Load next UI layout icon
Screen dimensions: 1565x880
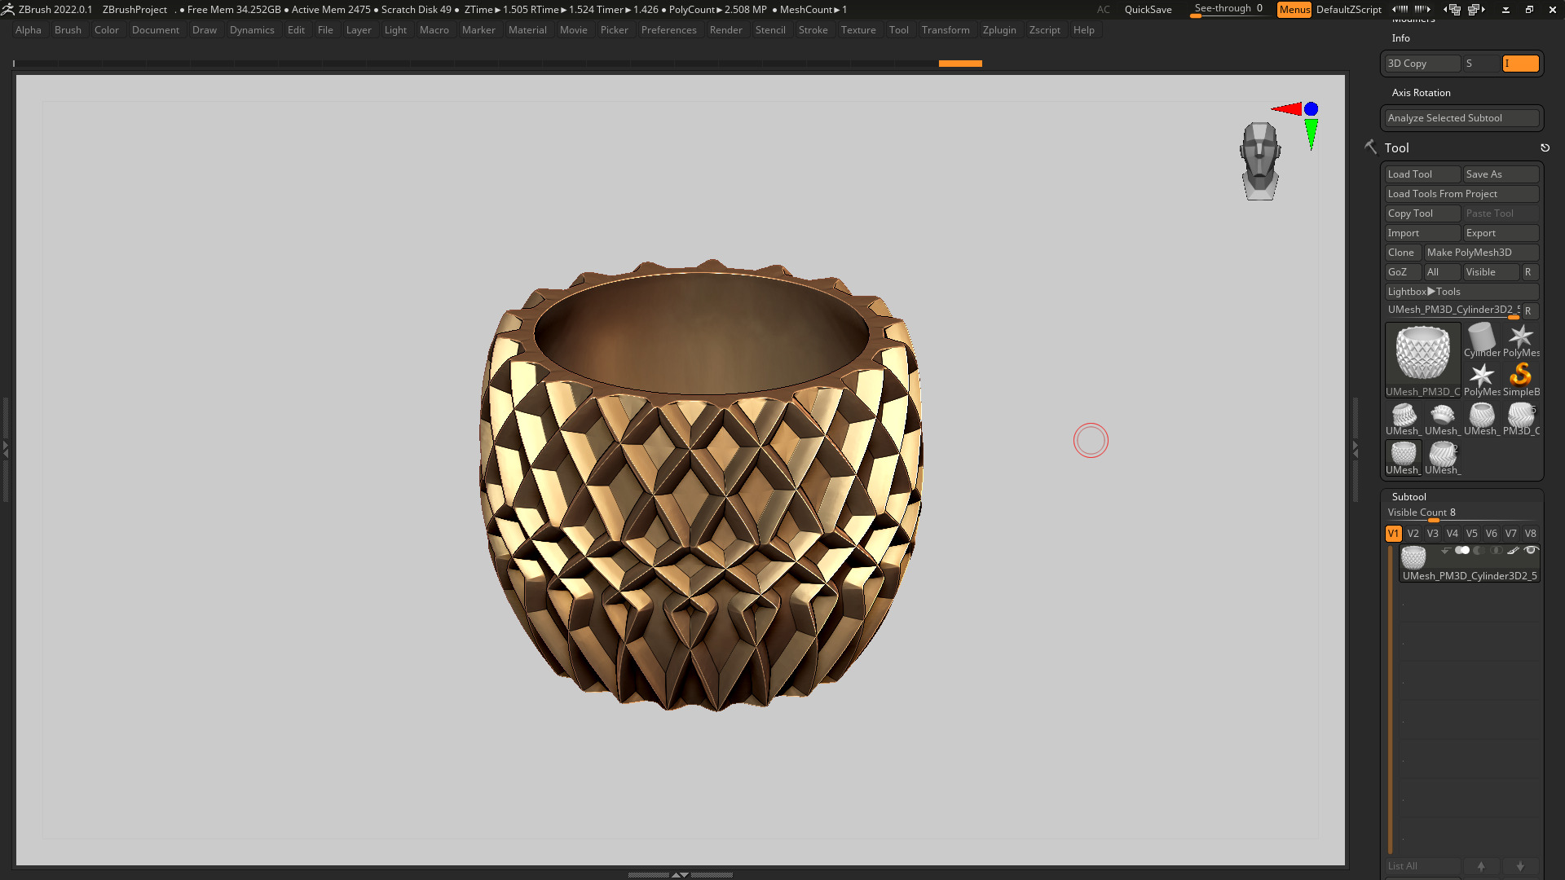(1476, 9)
